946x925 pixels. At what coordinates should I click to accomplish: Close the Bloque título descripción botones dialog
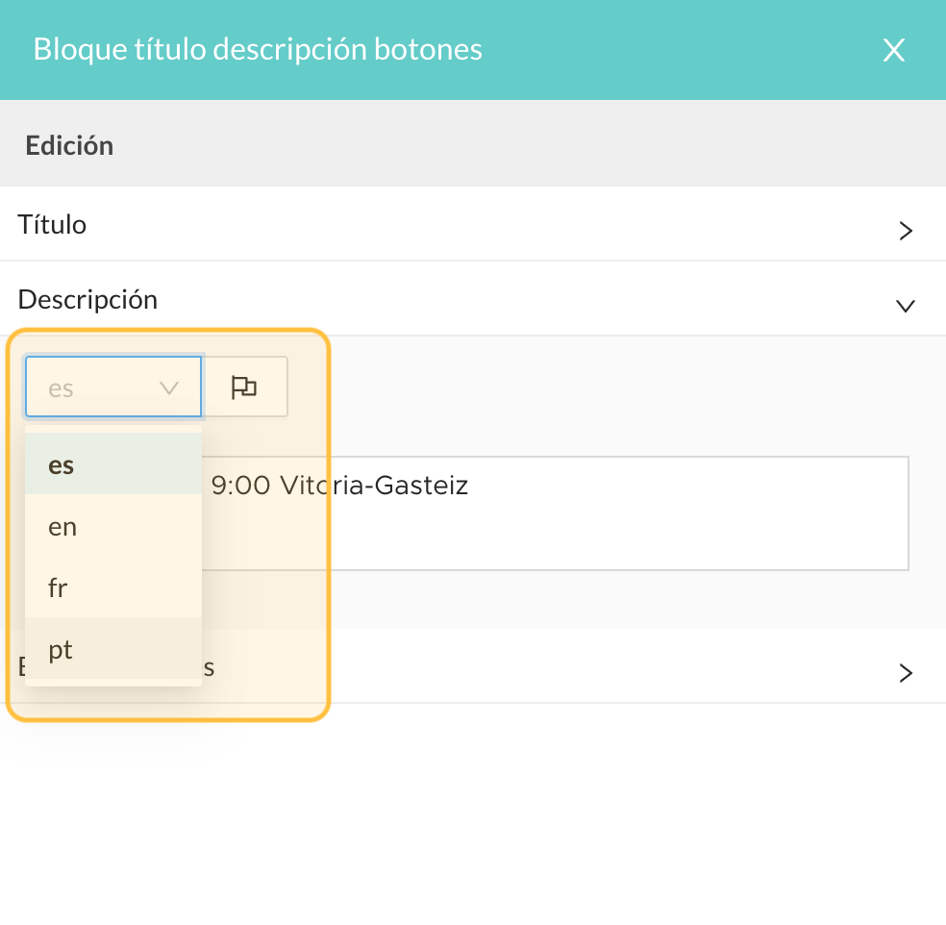[x=893, y=50]
